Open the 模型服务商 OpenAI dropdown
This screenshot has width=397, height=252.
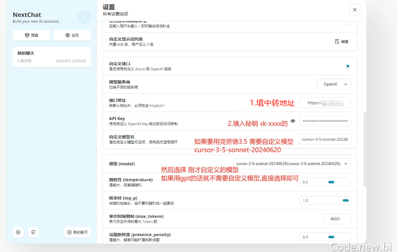coord(334,84)
